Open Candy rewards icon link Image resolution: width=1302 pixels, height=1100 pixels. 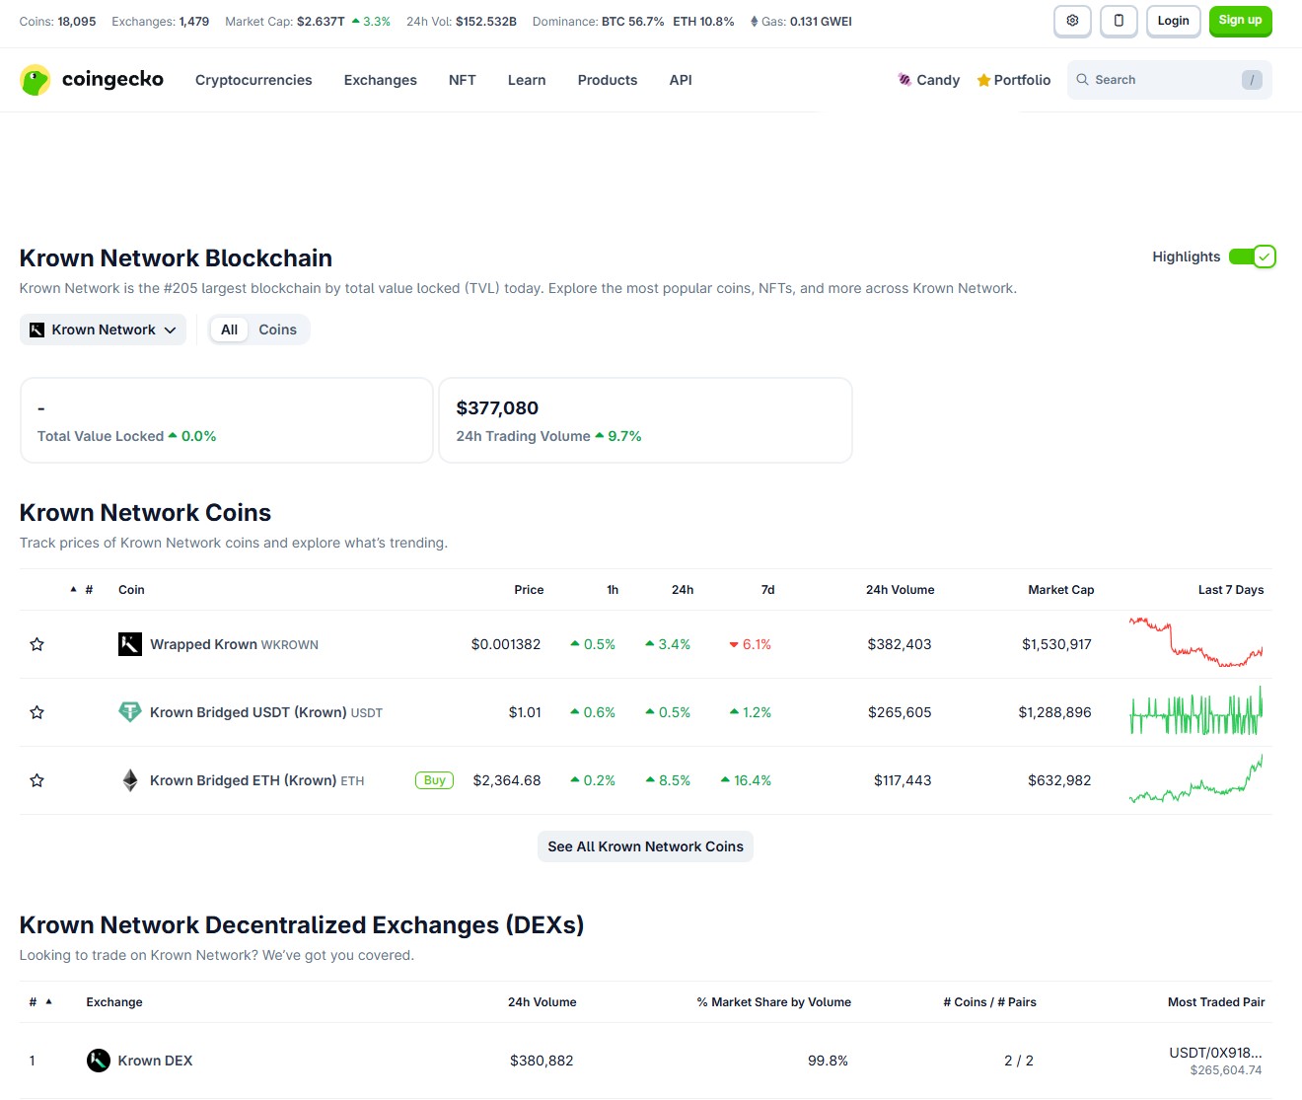click(904, 80)
